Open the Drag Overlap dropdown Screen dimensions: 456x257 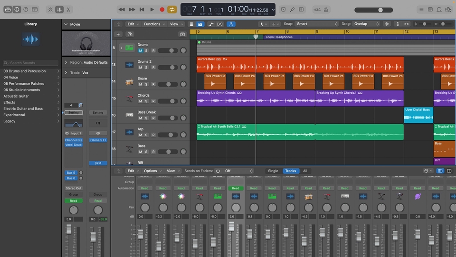tap(366, 24)
